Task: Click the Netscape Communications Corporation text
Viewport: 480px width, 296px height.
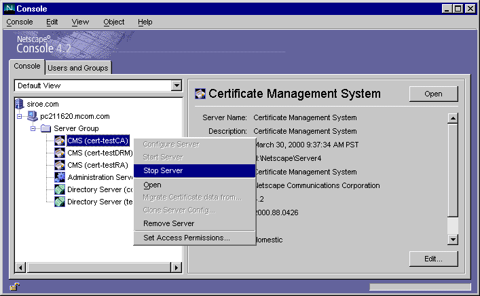Action: 318,185
